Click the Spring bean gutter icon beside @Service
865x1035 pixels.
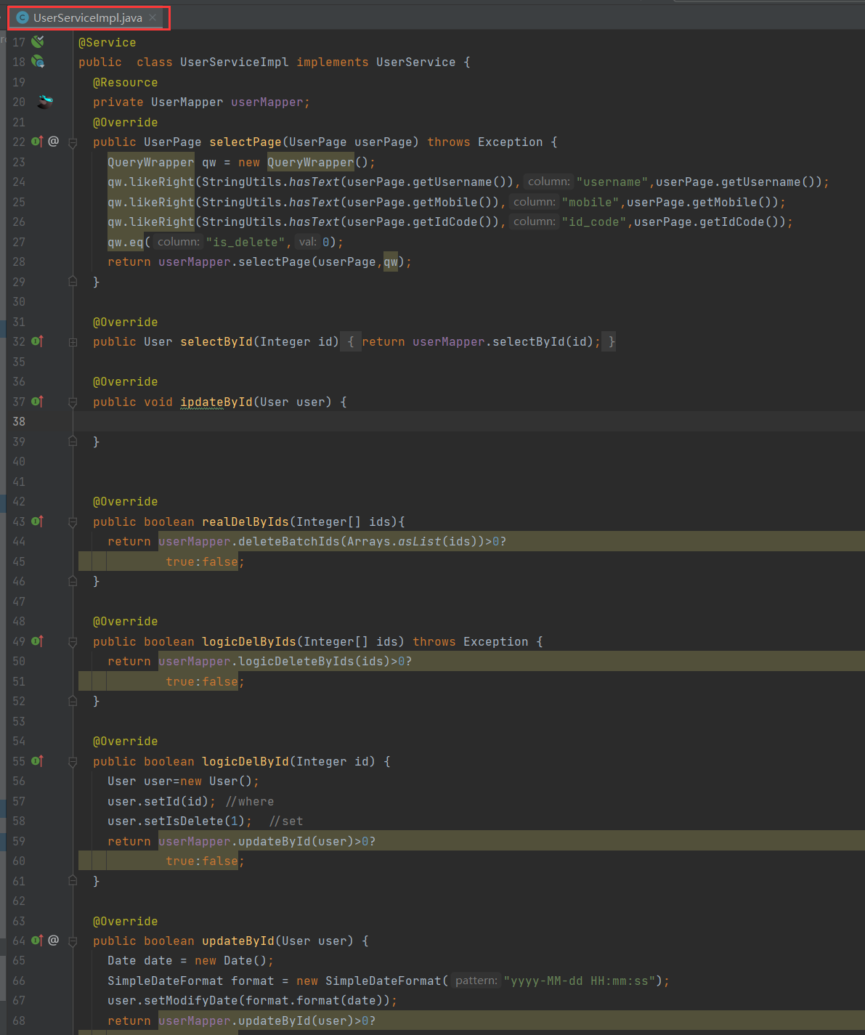(x=38, y=42)
